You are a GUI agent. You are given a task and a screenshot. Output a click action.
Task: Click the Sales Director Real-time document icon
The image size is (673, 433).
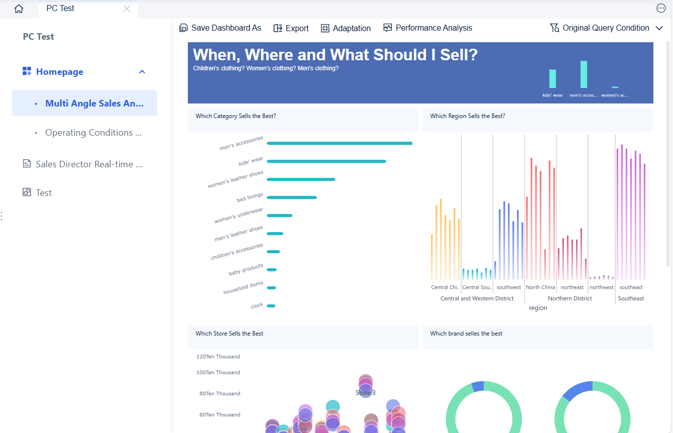click(27, 164)
